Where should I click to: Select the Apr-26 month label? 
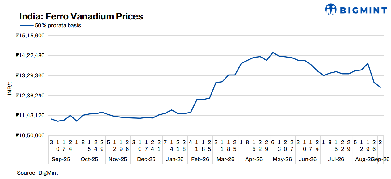254,160
